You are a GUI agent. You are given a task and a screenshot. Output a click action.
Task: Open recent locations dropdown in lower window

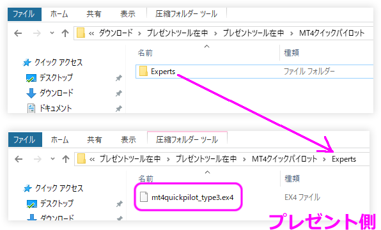click(x=52, y=159)
